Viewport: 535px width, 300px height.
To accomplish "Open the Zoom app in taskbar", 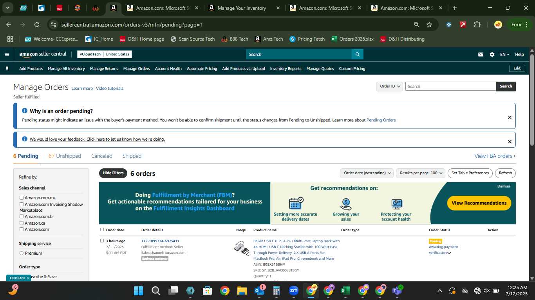I will point(293,291).
